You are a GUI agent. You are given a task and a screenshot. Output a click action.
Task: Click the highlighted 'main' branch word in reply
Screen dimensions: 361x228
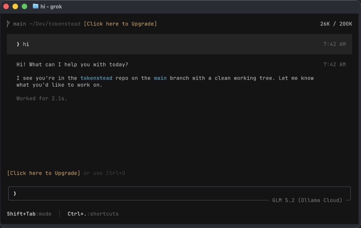click(160, 78)
